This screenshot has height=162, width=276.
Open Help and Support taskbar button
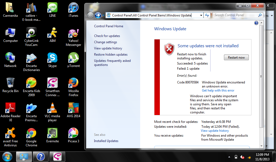point(41,157)
